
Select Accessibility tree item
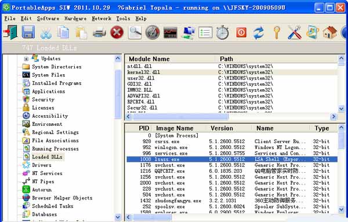coord(50,116)
